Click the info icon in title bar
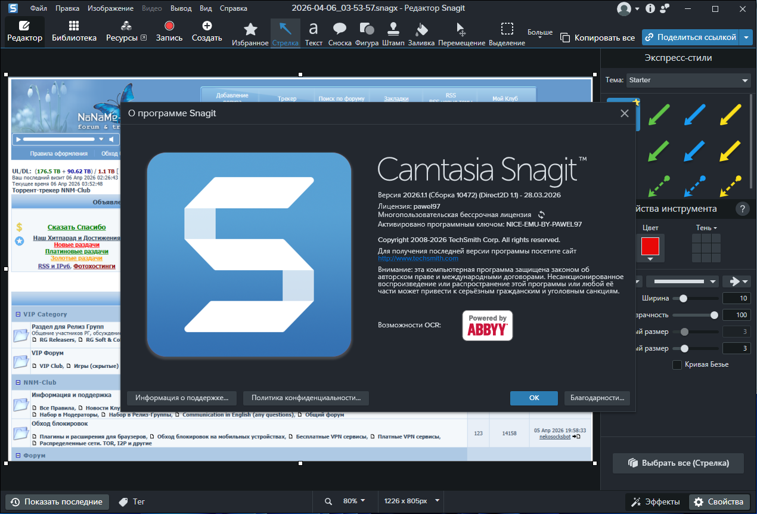 [650, 8]
